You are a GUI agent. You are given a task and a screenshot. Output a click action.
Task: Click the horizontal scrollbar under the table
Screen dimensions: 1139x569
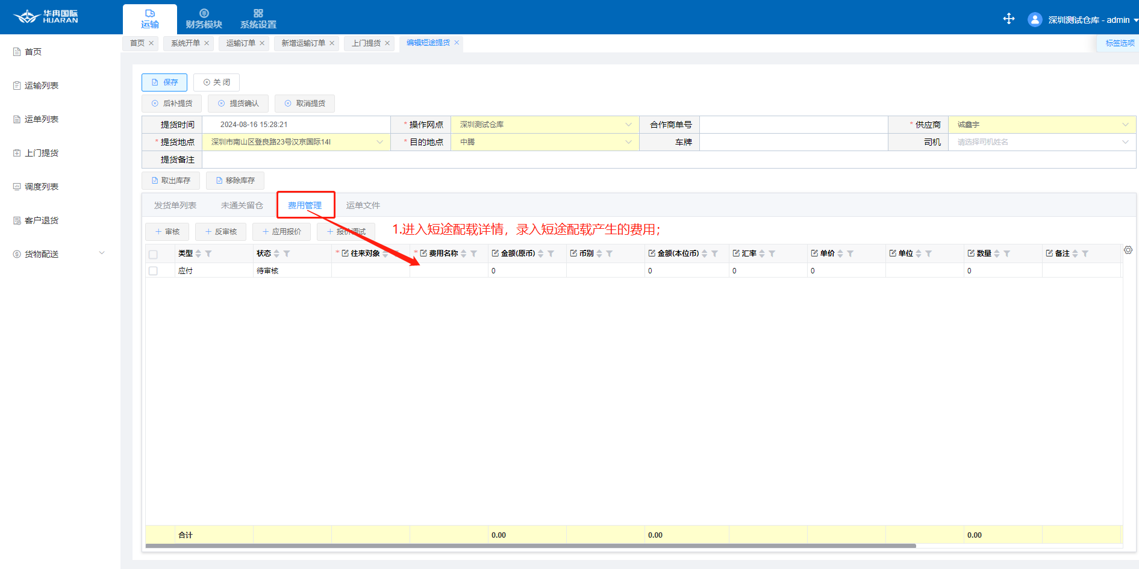tap(530, 546)
